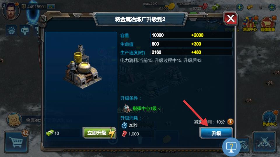Add gold bars with plus icon
Viewport: 280px width, 157px height.
click(272, 7)
